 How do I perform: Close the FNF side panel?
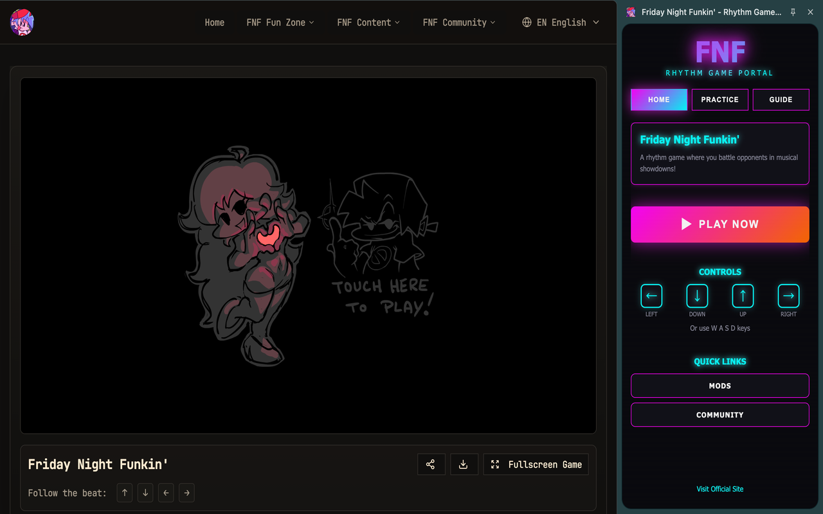[x=810, y=12]
